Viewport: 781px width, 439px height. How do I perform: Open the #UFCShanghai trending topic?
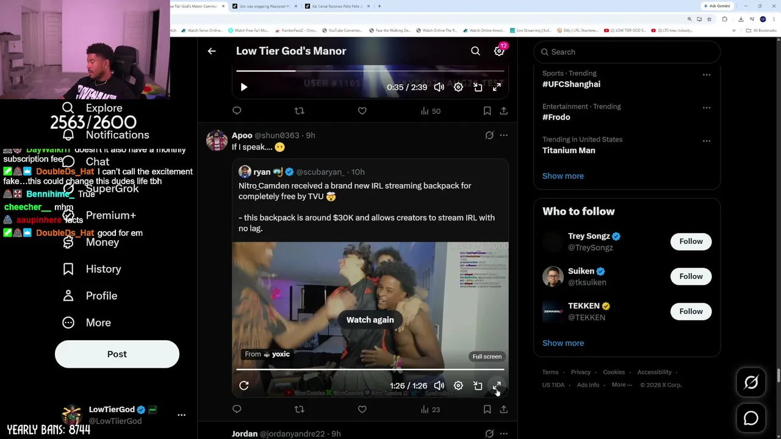pyautogui.click(x=571, y=84)
